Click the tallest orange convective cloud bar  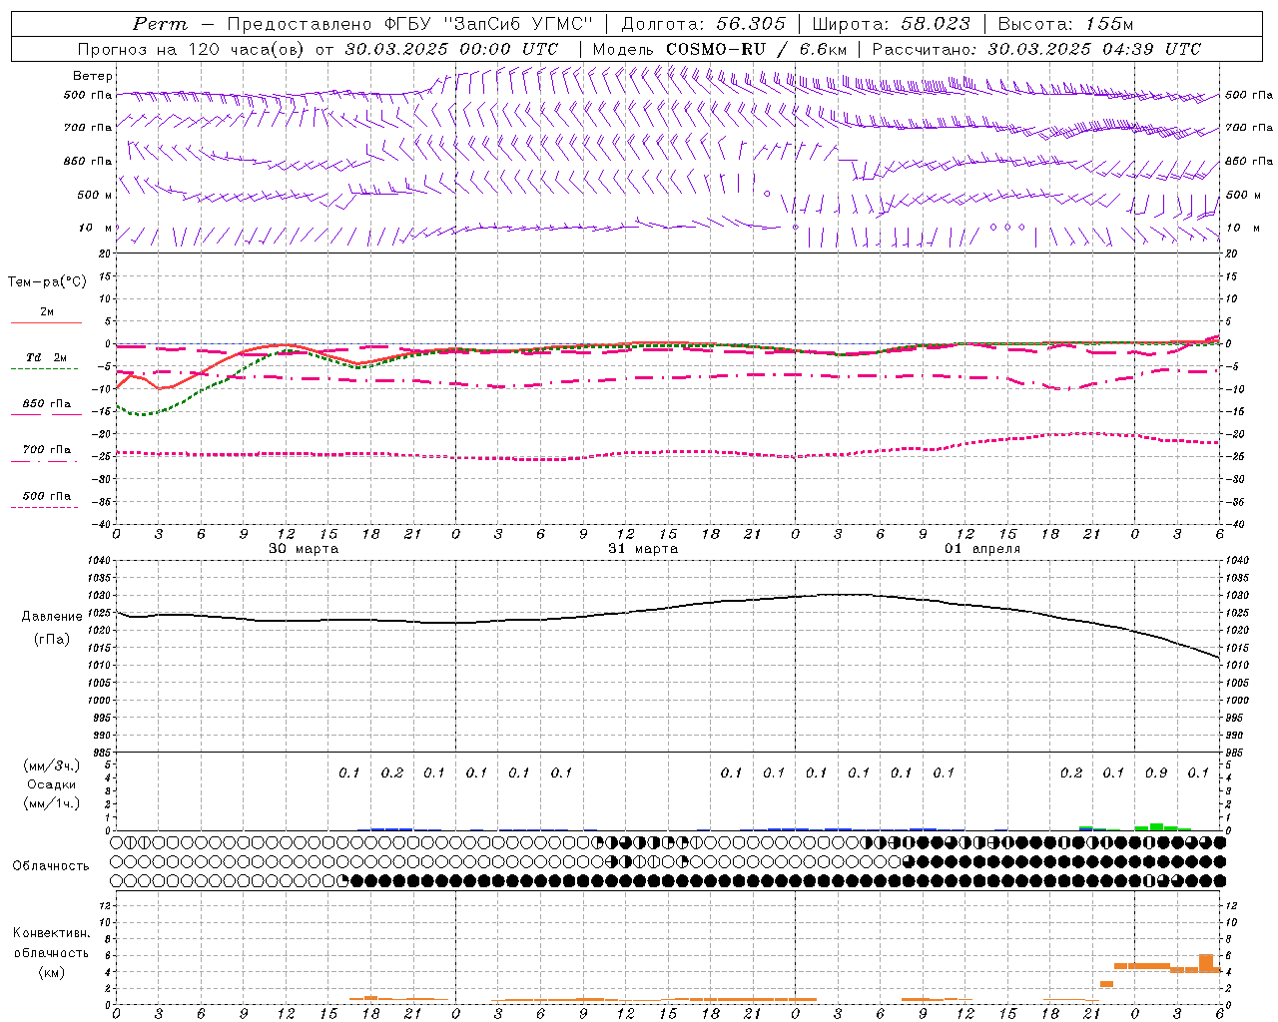coord(1206,963)
